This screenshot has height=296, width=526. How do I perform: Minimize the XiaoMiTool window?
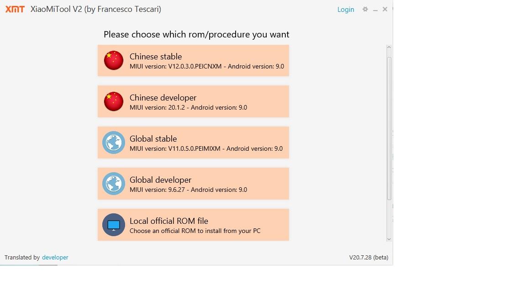[x=375, y=10]
